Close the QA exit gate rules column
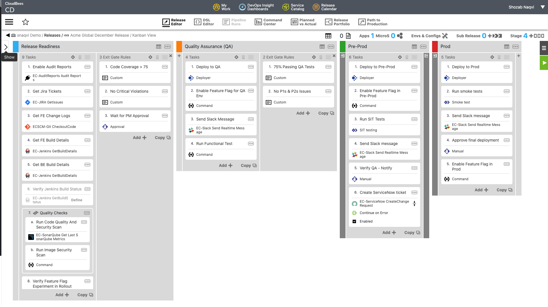The width and height of the screenshot is (548, 307). point(334,56)
